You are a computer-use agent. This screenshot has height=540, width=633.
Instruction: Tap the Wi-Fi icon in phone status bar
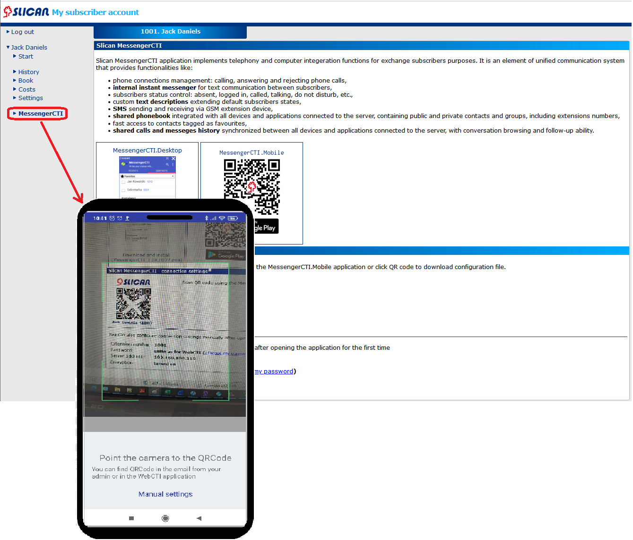click(222, 218)
